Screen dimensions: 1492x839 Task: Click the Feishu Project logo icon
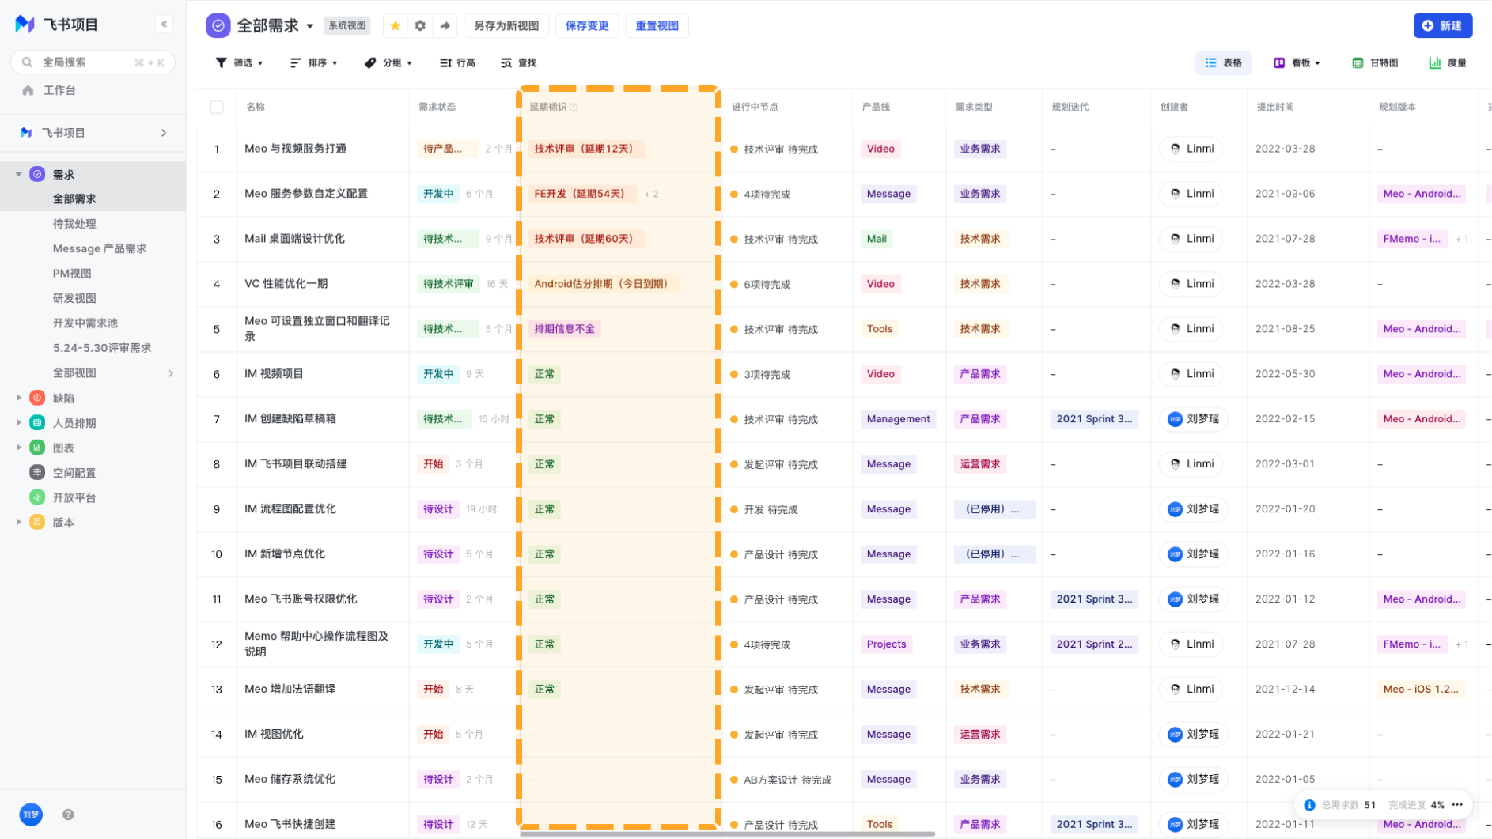(x=25, y=24)
